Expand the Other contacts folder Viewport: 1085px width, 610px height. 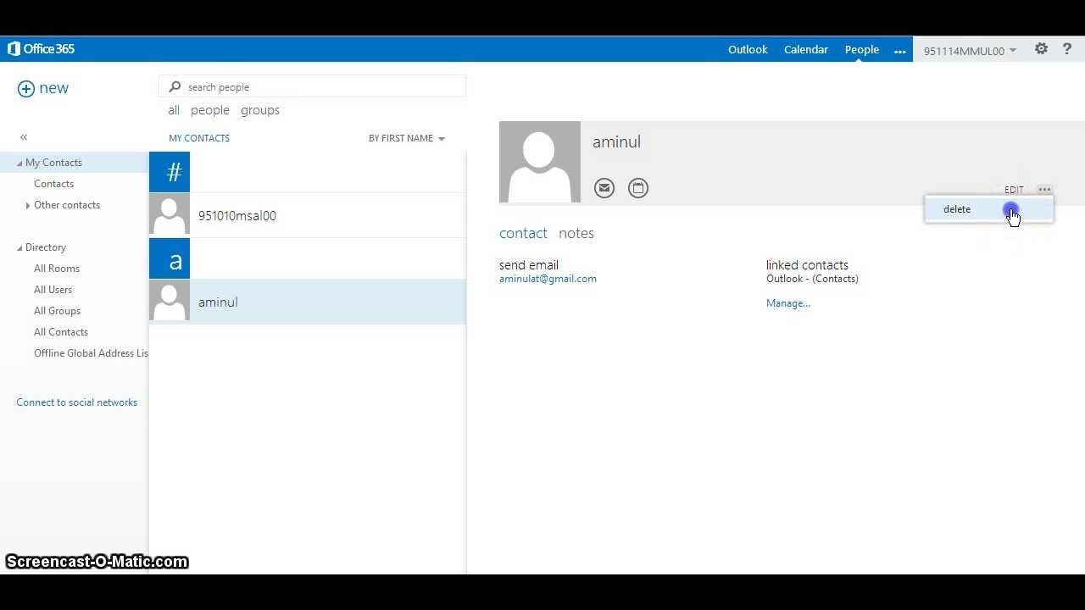[28, 205]
